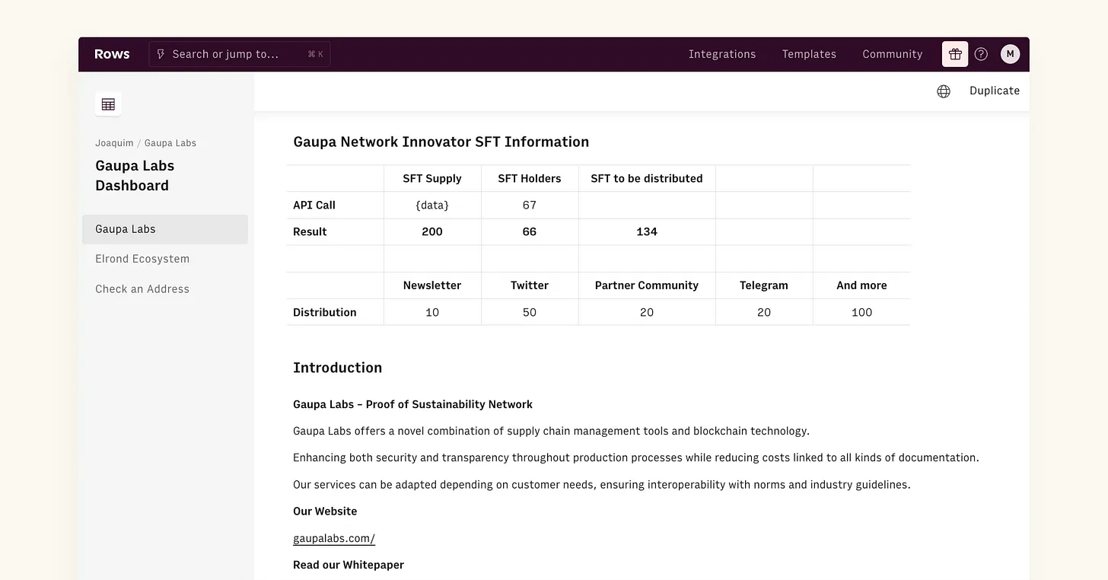This screenshot has height=580, width=1108.
Task: Select the {data} cell
Action: pyautogui.click(x=432, y=206)
